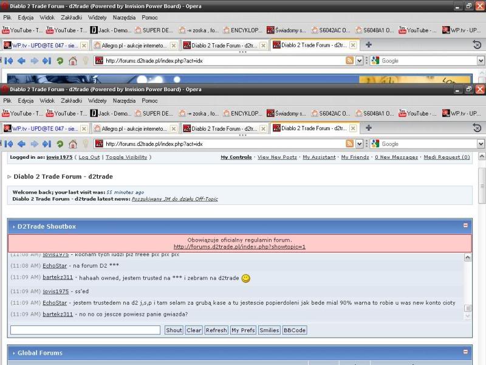Expand the Diablo 2 Trade Forum breadcrumb arrow
486x365 pixels.
9,177
